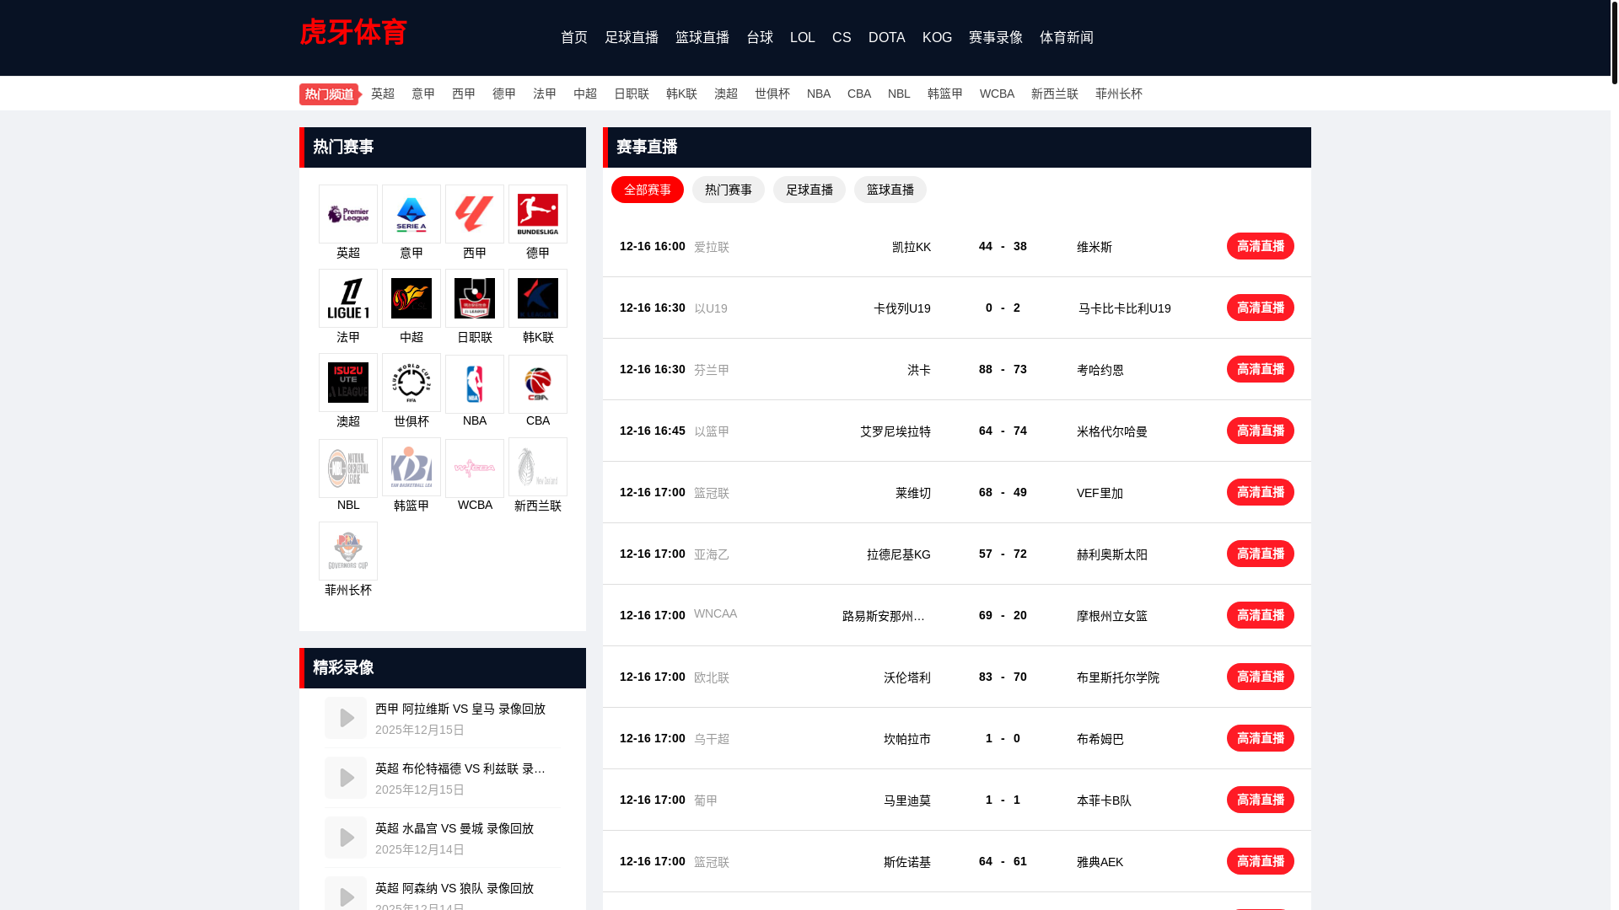
Task: Select the 全部赛事 filter tab
Action: [648, 190]
